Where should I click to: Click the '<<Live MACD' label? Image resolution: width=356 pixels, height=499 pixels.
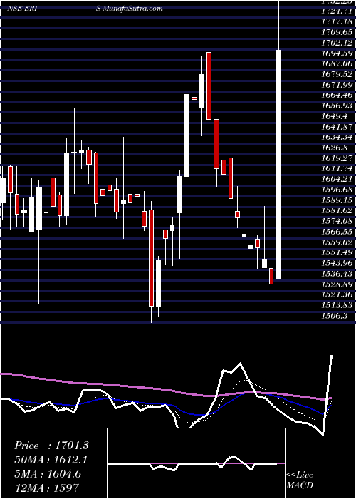(300, 480)
